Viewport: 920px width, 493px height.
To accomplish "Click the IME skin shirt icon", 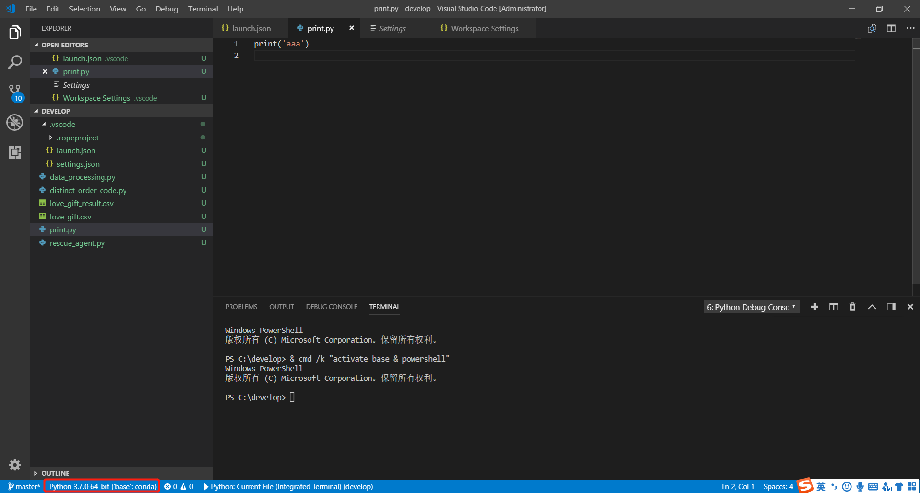I will click(x=899, y=487).
